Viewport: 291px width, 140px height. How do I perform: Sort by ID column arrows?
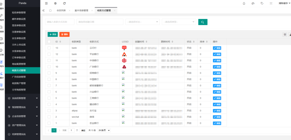click(60, 42)
